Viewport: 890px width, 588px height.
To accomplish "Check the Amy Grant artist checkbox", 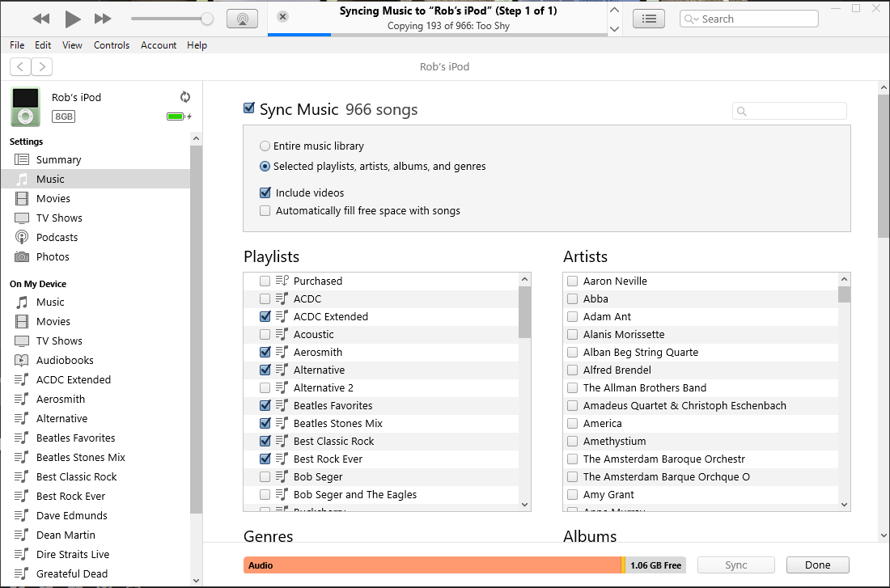I will coord(573,494).
